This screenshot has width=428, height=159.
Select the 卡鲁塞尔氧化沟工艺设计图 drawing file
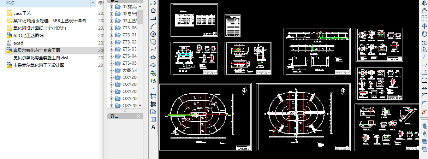[39, 65]
